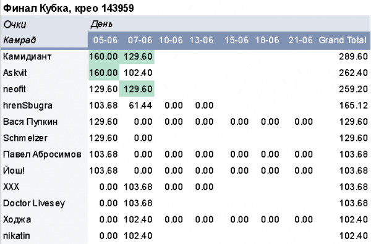Click the '15-06' column header
The image size is (371, 244).
coord(236,40)
